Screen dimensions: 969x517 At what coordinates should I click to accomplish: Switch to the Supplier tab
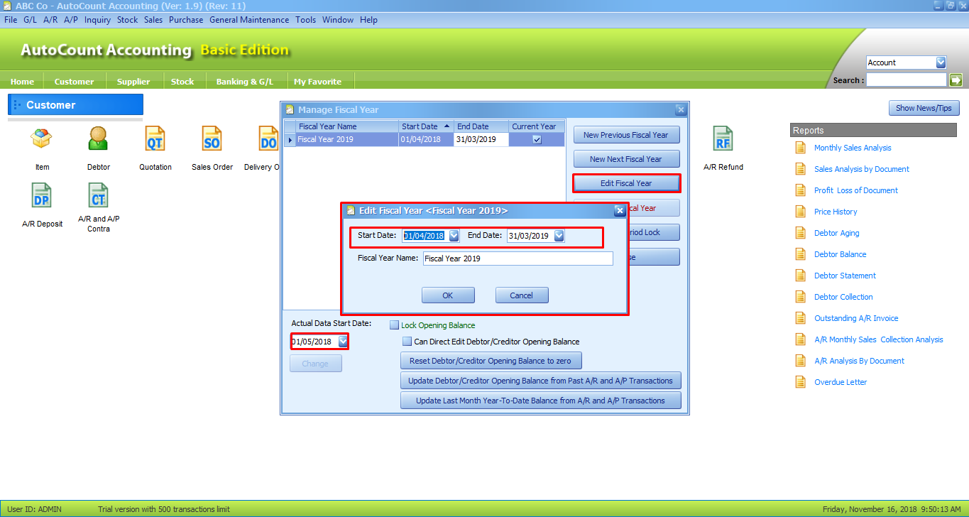point(133,82)
